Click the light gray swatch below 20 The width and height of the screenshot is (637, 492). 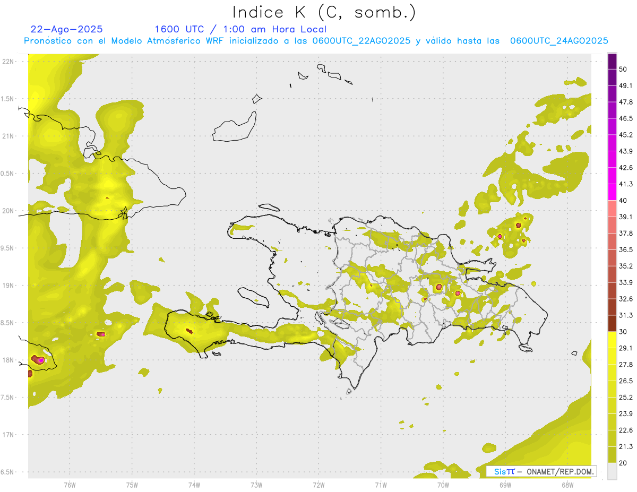(612, 471)
